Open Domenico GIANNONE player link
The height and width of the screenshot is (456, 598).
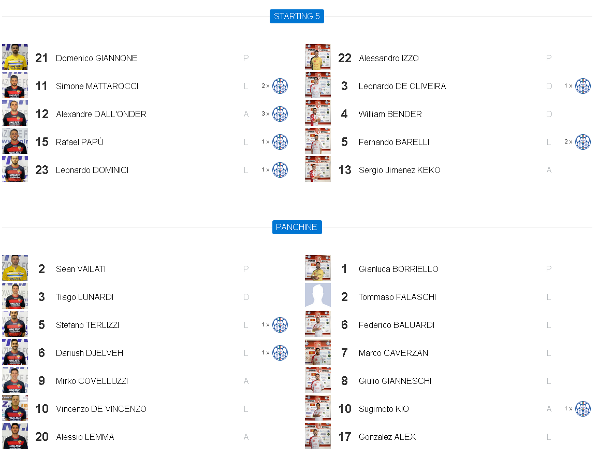[97, 58]
